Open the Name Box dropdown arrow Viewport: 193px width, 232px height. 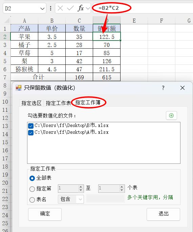(42, 8)
